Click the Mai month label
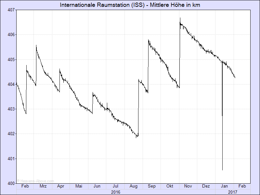The height and width of the screenshot is (195, 260). (79, 187)
